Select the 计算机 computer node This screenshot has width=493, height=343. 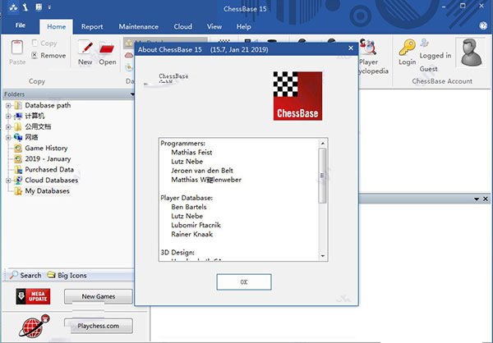point(35,116)
